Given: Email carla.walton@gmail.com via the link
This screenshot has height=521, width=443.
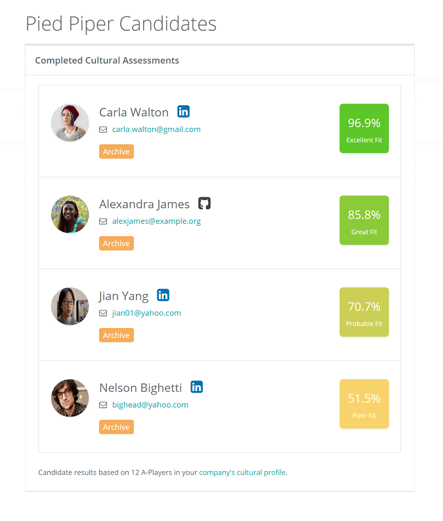Looking at the screenshot, I should pos(156,129).
